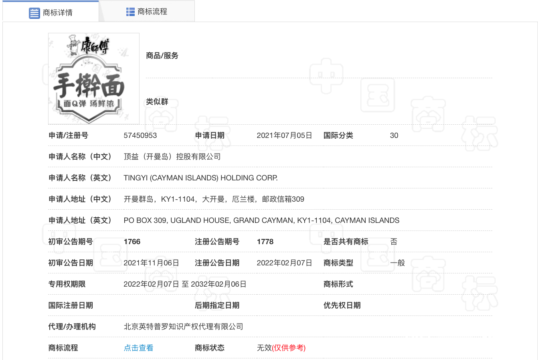The width and height of the screenshot is (538, 360).
Task: Click the 注册公告日期 label
Action: tap(217, 263)
